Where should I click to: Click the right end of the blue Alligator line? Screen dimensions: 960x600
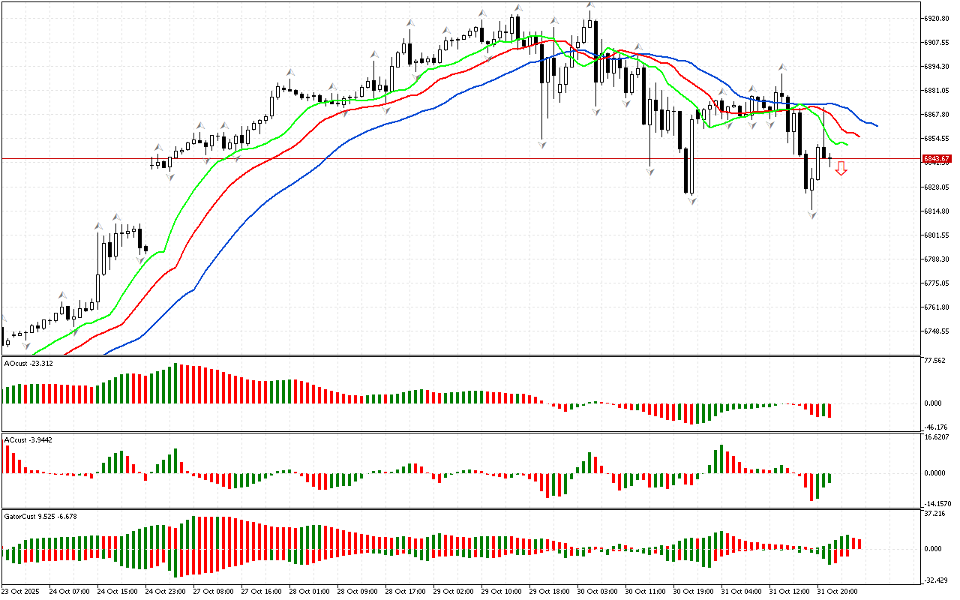pyautogui.click(x=876, y=125)
